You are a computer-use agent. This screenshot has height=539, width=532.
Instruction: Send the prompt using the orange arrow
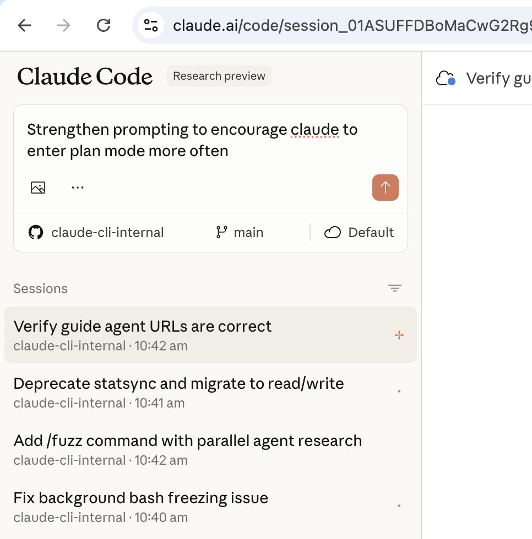tap(386, 188)
